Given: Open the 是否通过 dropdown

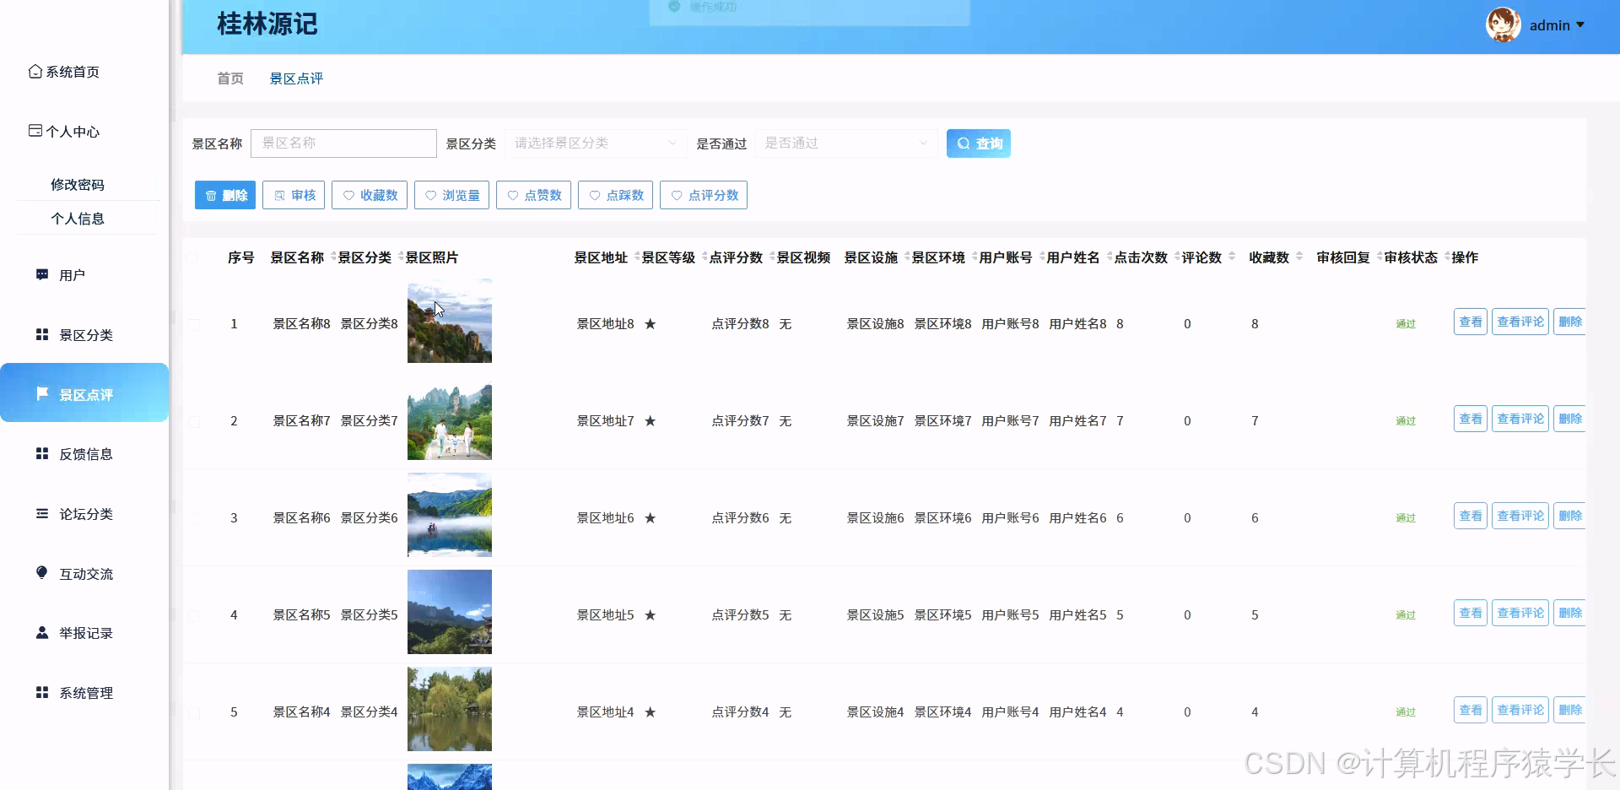Looking at the screenshot, I should pyautogui.click(x=845, y=143).
